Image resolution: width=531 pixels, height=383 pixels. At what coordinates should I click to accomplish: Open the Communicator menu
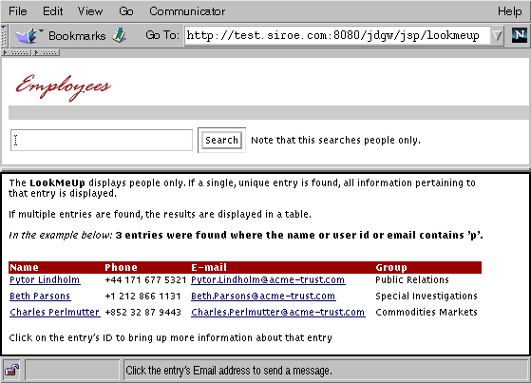[187, 11]
